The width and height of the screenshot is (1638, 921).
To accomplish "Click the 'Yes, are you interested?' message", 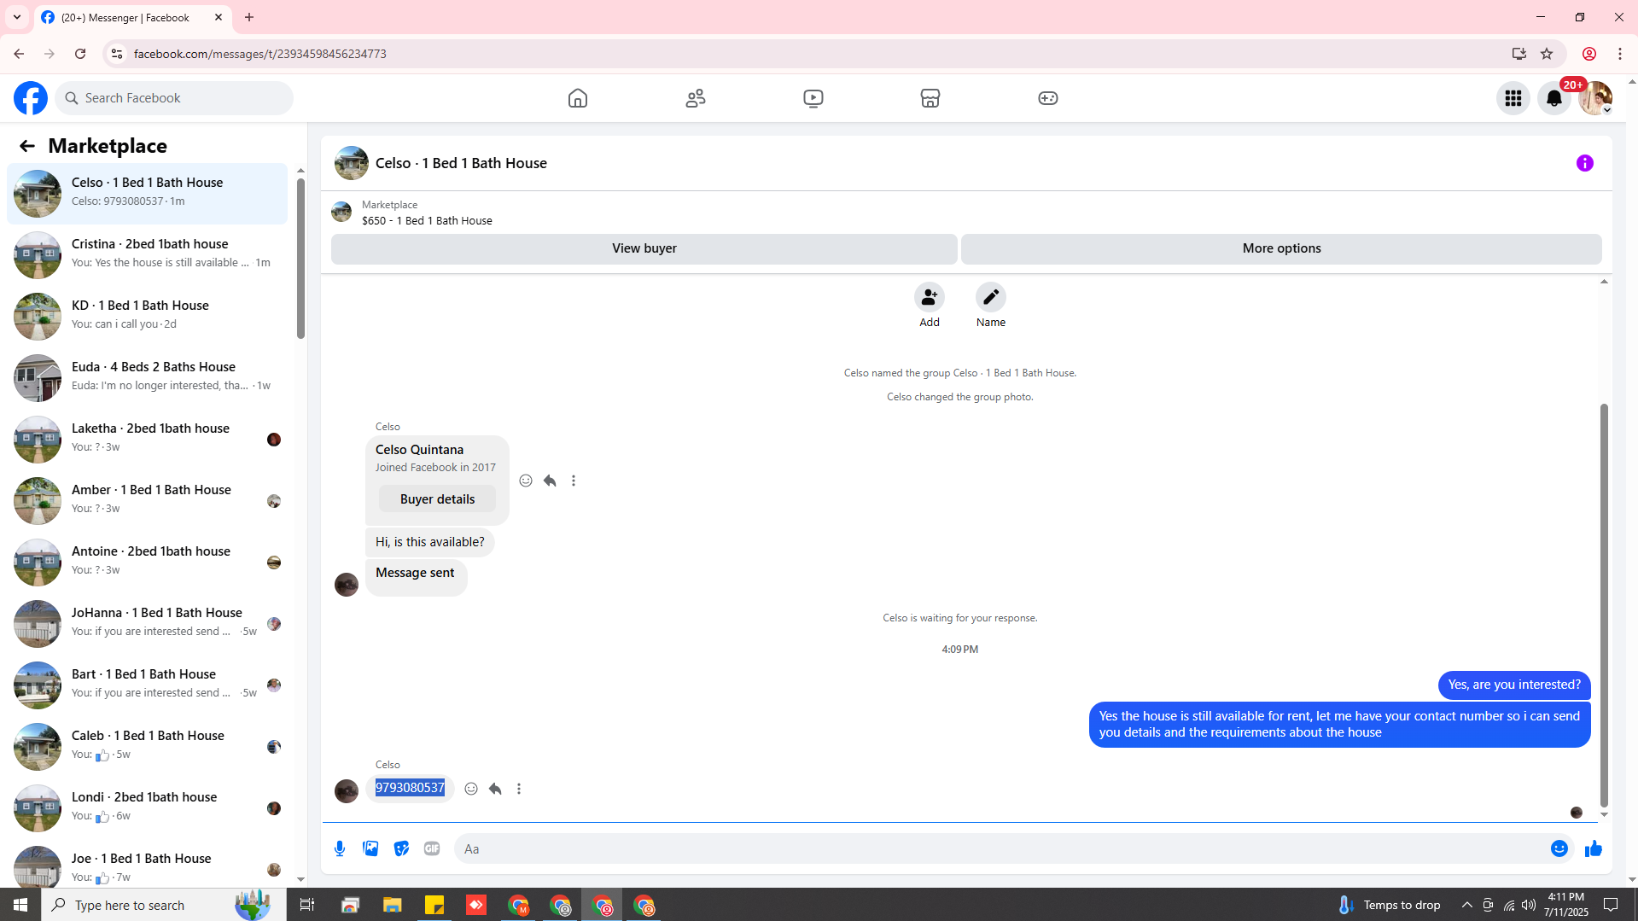I will [x=1514, y=685].
